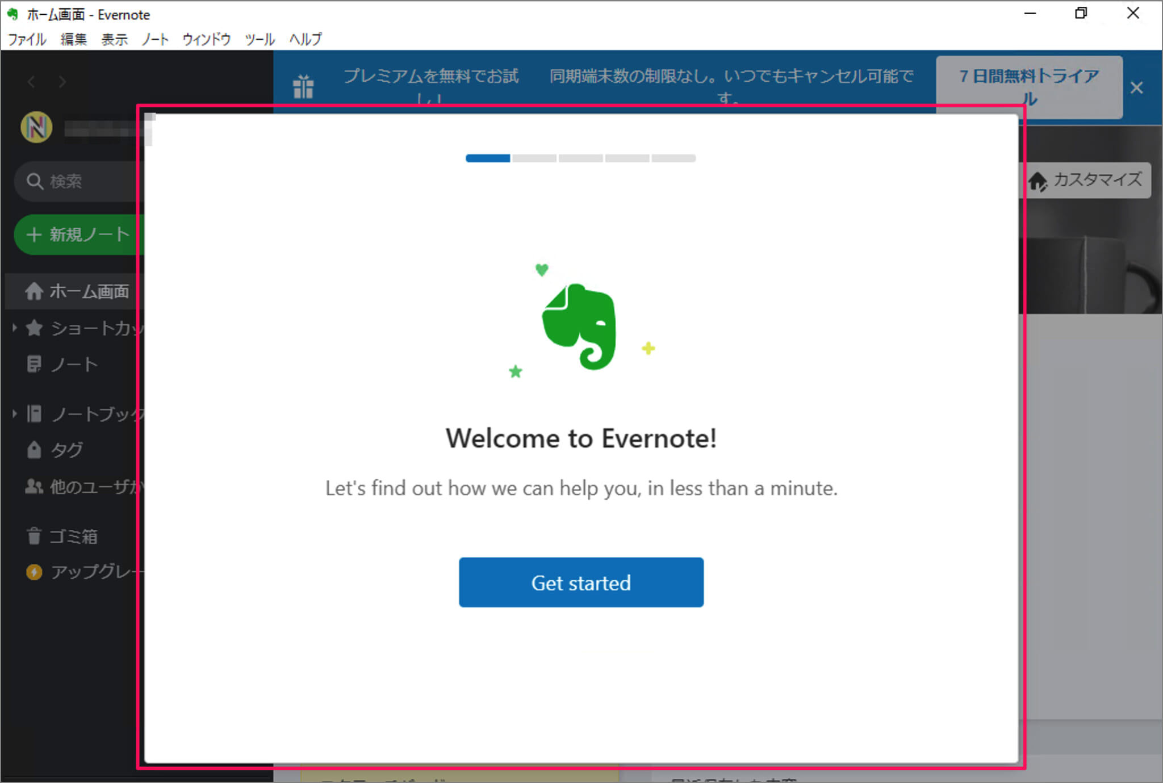Expand the Shortcuts (ショートカット) section

(x=14, y=328)
